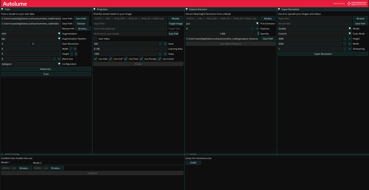Collapse the Train panel triangle
This screenshot has height=190, width=369.
pyautogui.click(x=2, y=9)
